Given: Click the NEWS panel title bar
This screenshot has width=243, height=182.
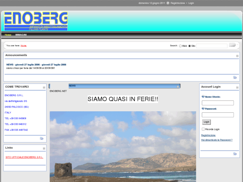Looking at the screenshot, I should (115, 86).
